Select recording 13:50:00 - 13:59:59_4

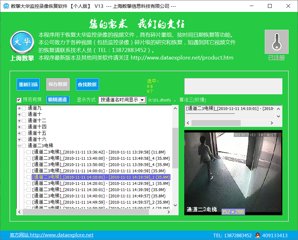click(x=101, y=165)
